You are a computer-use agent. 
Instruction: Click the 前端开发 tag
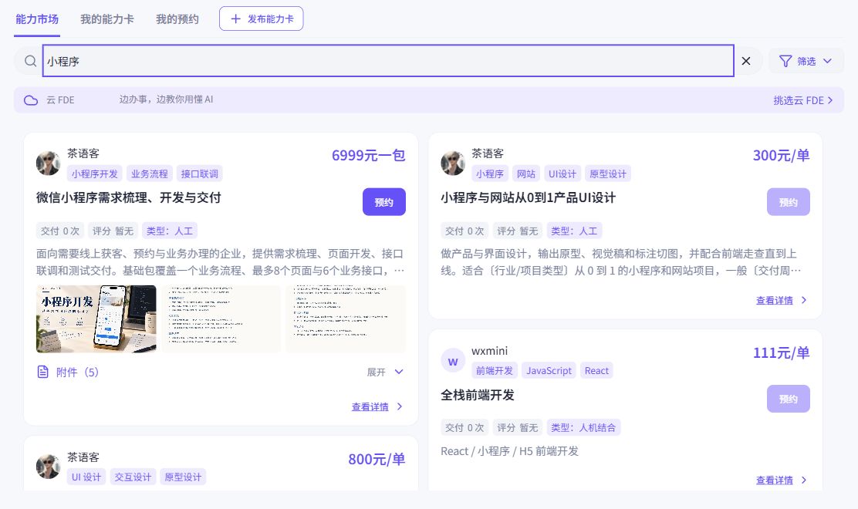[494, 371]
